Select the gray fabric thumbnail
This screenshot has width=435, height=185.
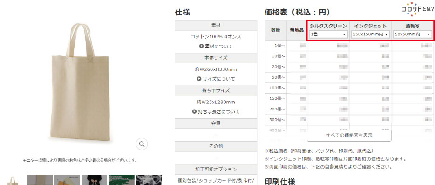point(40,180)
